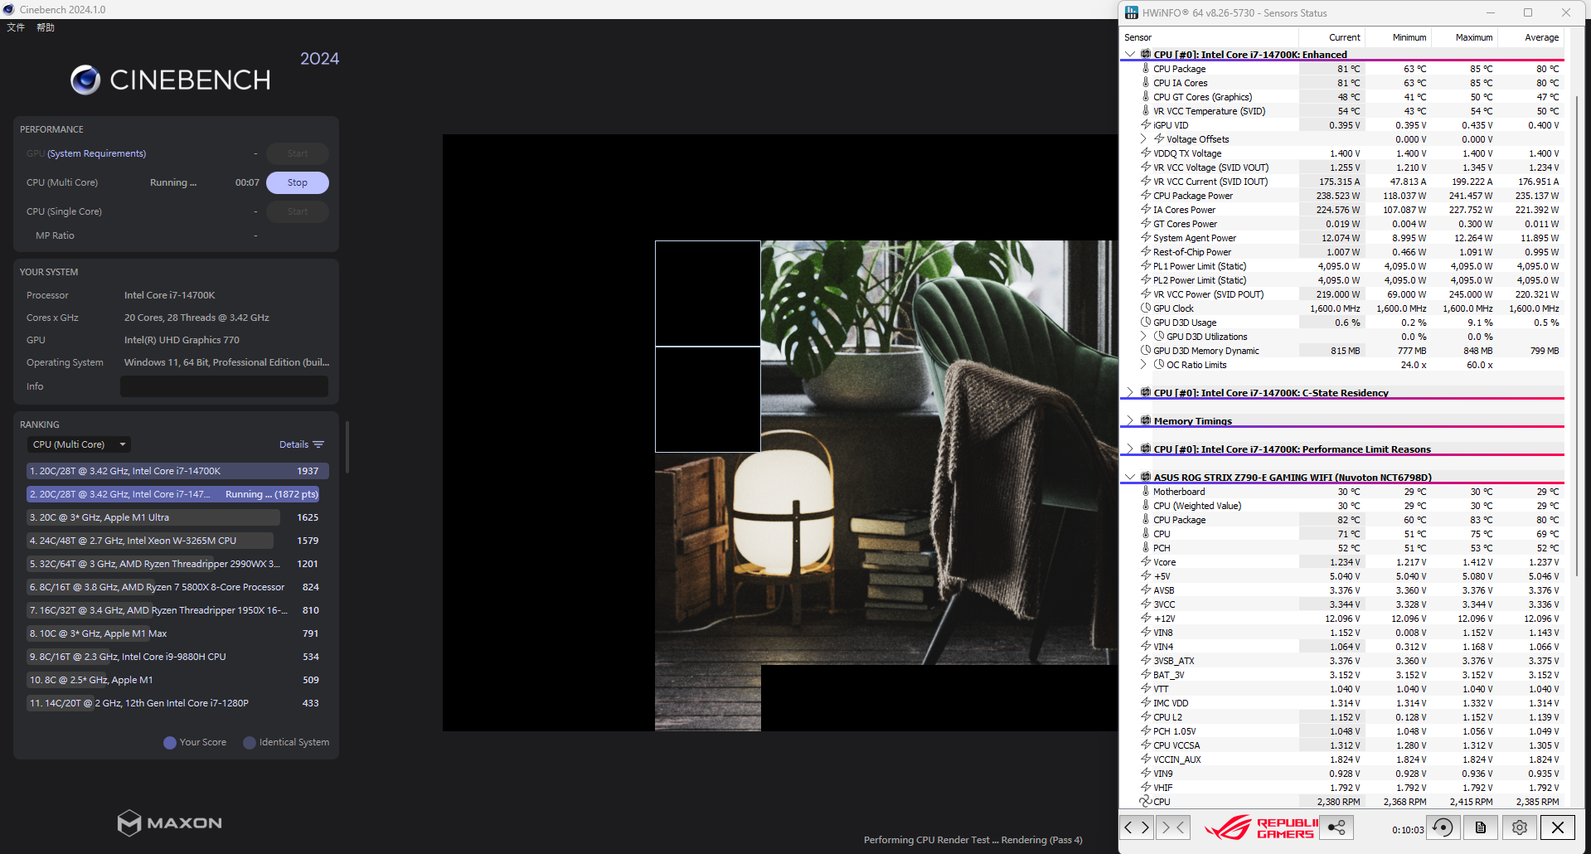The image size is (1591, 854).
Task: Select the VR VCC Current (SVID IOUT) row
Action: click(1342, 182)
